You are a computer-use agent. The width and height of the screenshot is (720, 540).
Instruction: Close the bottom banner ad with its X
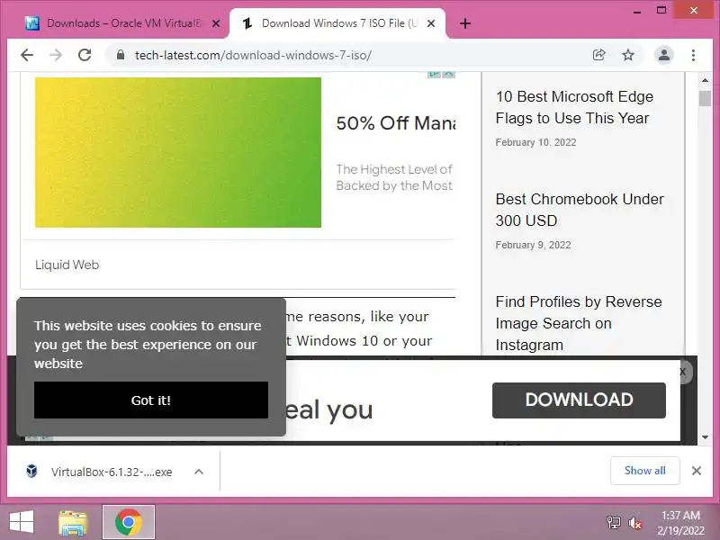[x=683, y=372]
